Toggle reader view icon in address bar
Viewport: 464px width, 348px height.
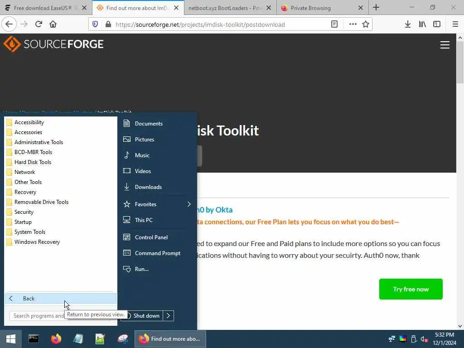[x=334, y=24]
